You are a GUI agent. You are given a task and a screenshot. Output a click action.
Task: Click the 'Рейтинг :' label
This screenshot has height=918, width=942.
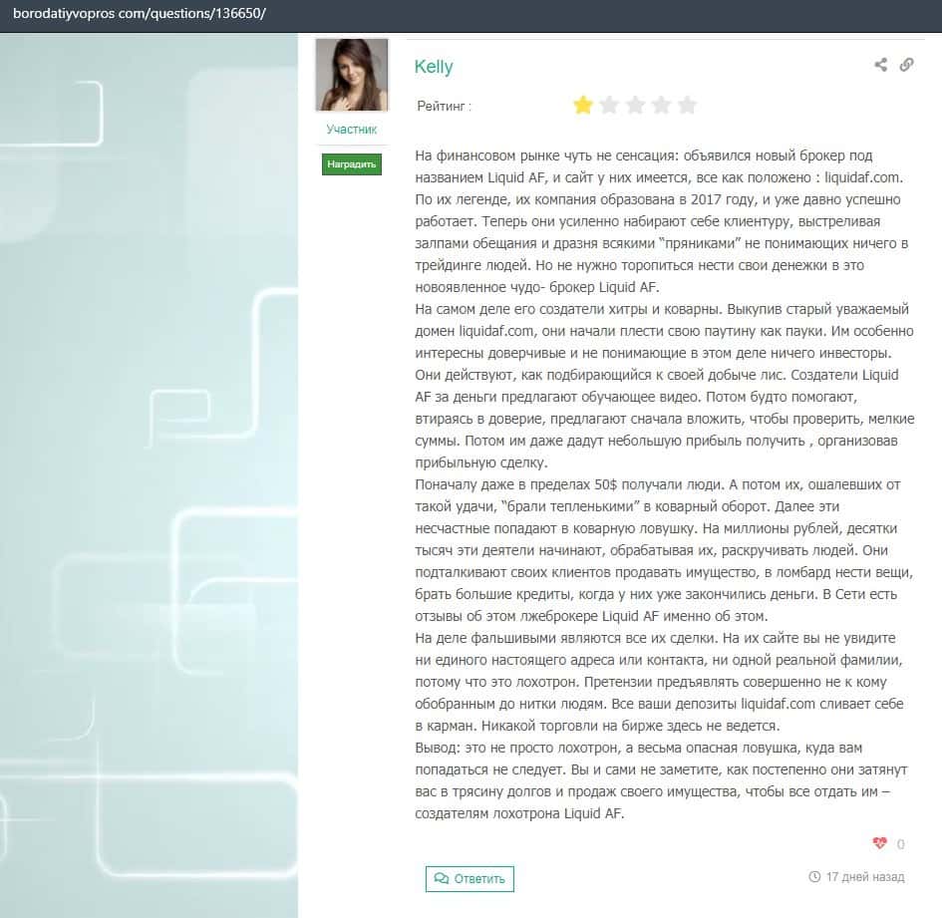tap(444, 107)
